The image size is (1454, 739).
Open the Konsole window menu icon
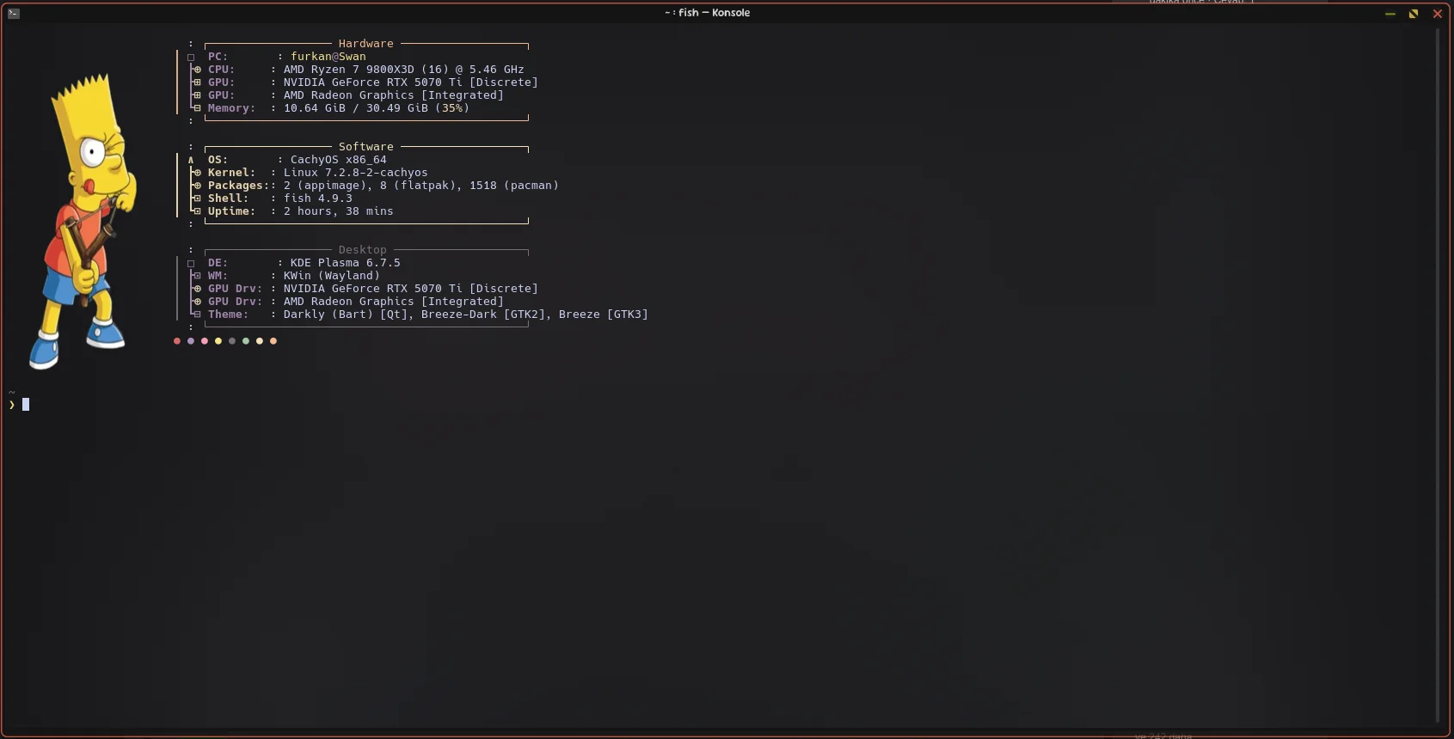[x=14, y=13]
